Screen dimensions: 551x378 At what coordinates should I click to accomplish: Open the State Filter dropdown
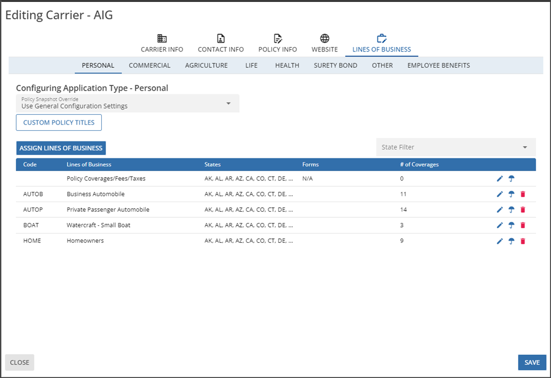coord(455,147)
